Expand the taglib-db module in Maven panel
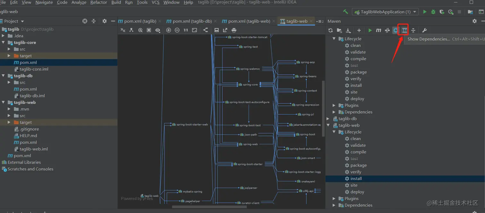Image resolution: width=485 pixels, height=213 pixels. tap(328, 119)
